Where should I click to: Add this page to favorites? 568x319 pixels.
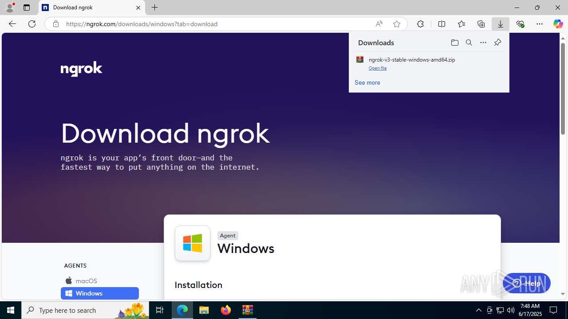397,24
